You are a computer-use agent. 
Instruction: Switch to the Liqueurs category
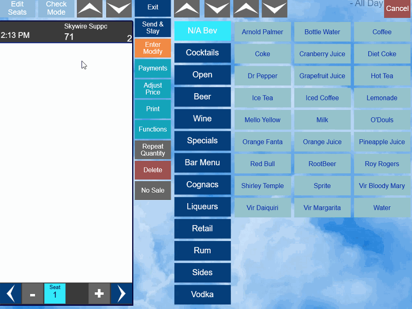[202, 207]
